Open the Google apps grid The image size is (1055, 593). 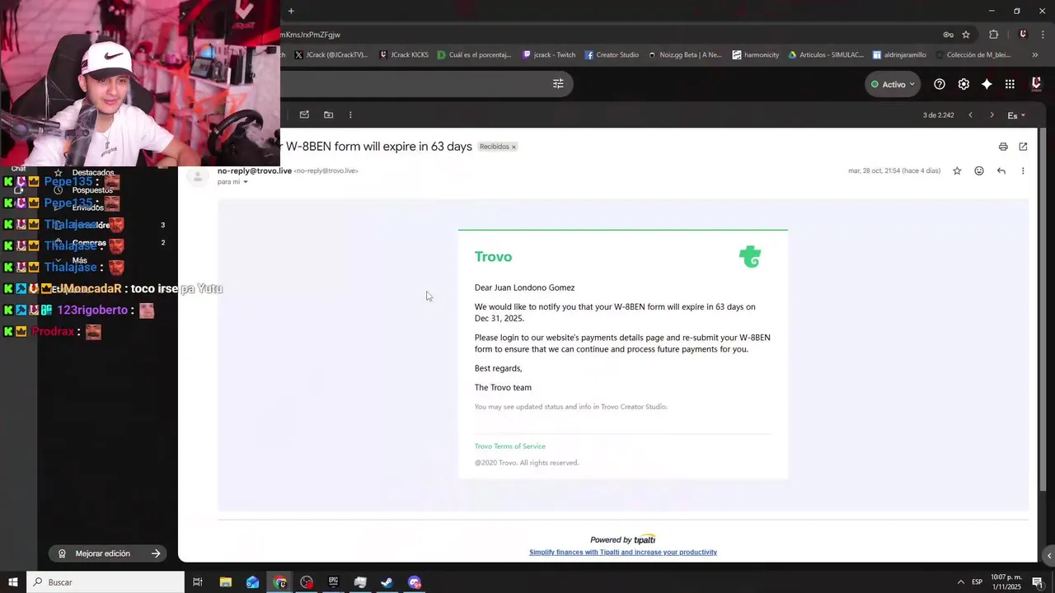(1010, 84)
